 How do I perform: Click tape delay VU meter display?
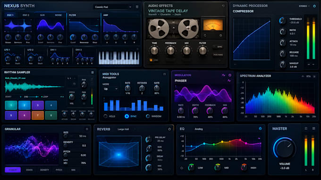tap(213, 25)
